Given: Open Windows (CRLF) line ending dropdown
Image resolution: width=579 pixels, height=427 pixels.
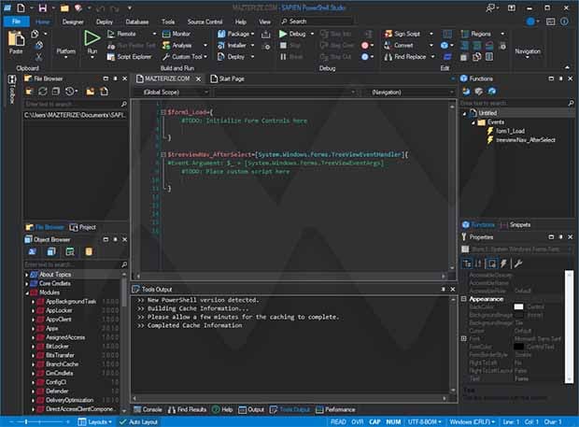Looking at the screenshot, I should tap(472, 421).
